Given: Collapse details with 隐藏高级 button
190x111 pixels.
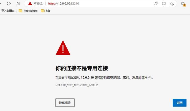Looking at the screenshot, I should tap(65, 103).
